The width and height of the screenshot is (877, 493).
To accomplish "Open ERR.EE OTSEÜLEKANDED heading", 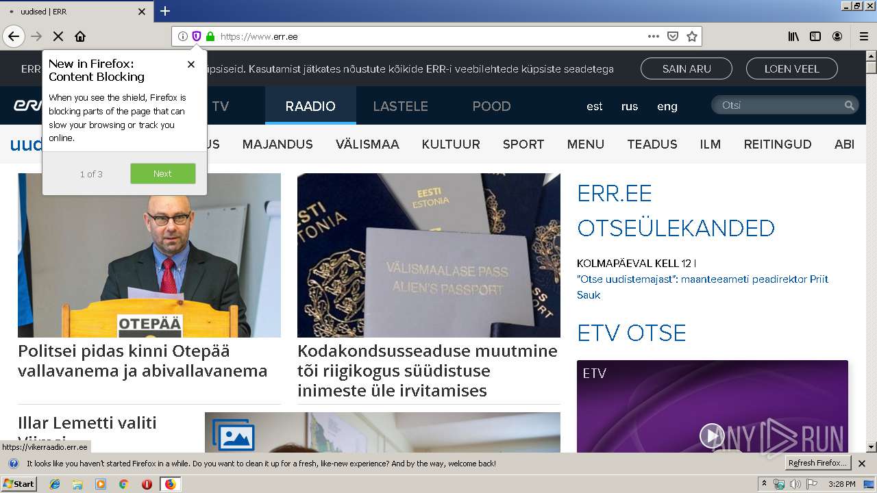I will point(676,210).
